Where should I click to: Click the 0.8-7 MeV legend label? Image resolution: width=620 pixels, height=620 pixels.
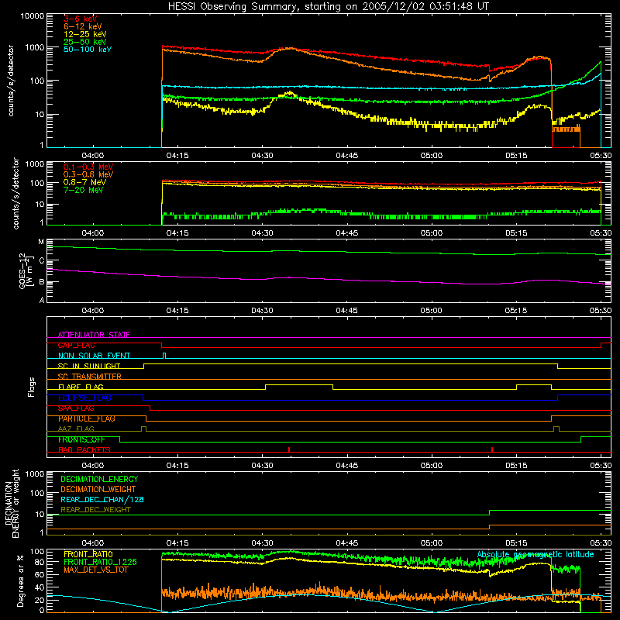coord(84,182)
